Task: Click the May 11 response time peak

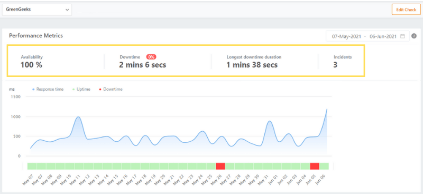Action: 78,116
